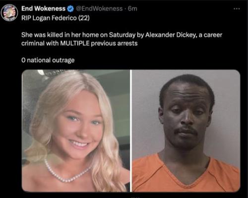
Task: Click the name 'Alexander Dickey' in the tweet
Action: pyautogui.click(x=171, y=35)
